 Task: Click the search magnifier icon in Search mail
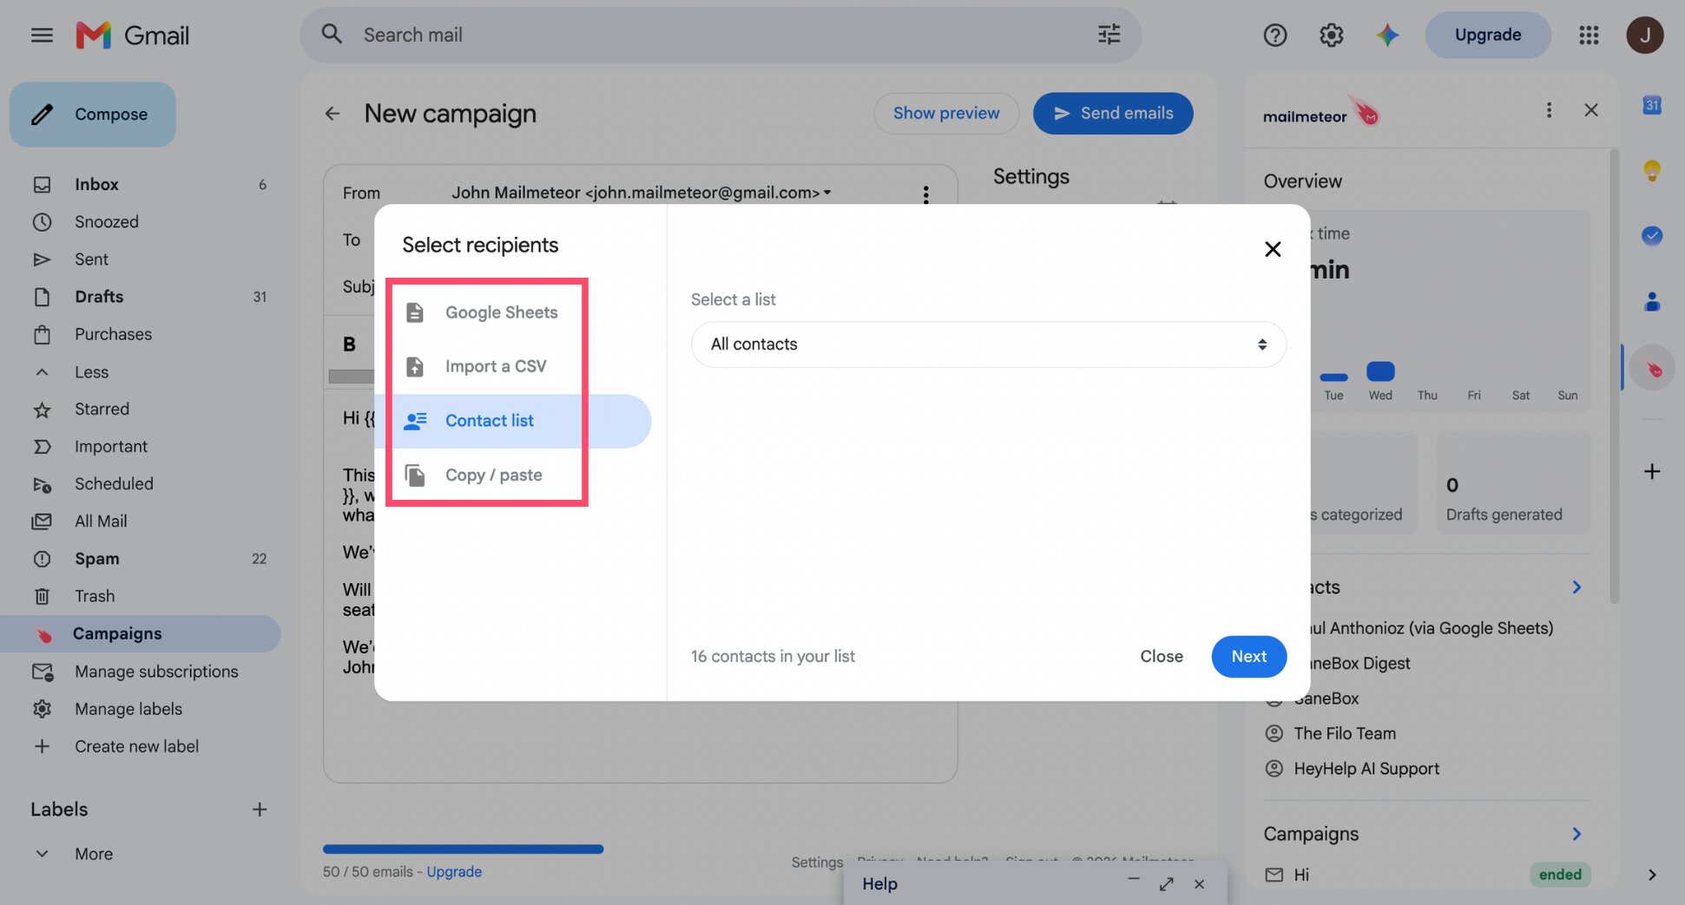click(x=332, y=35)
